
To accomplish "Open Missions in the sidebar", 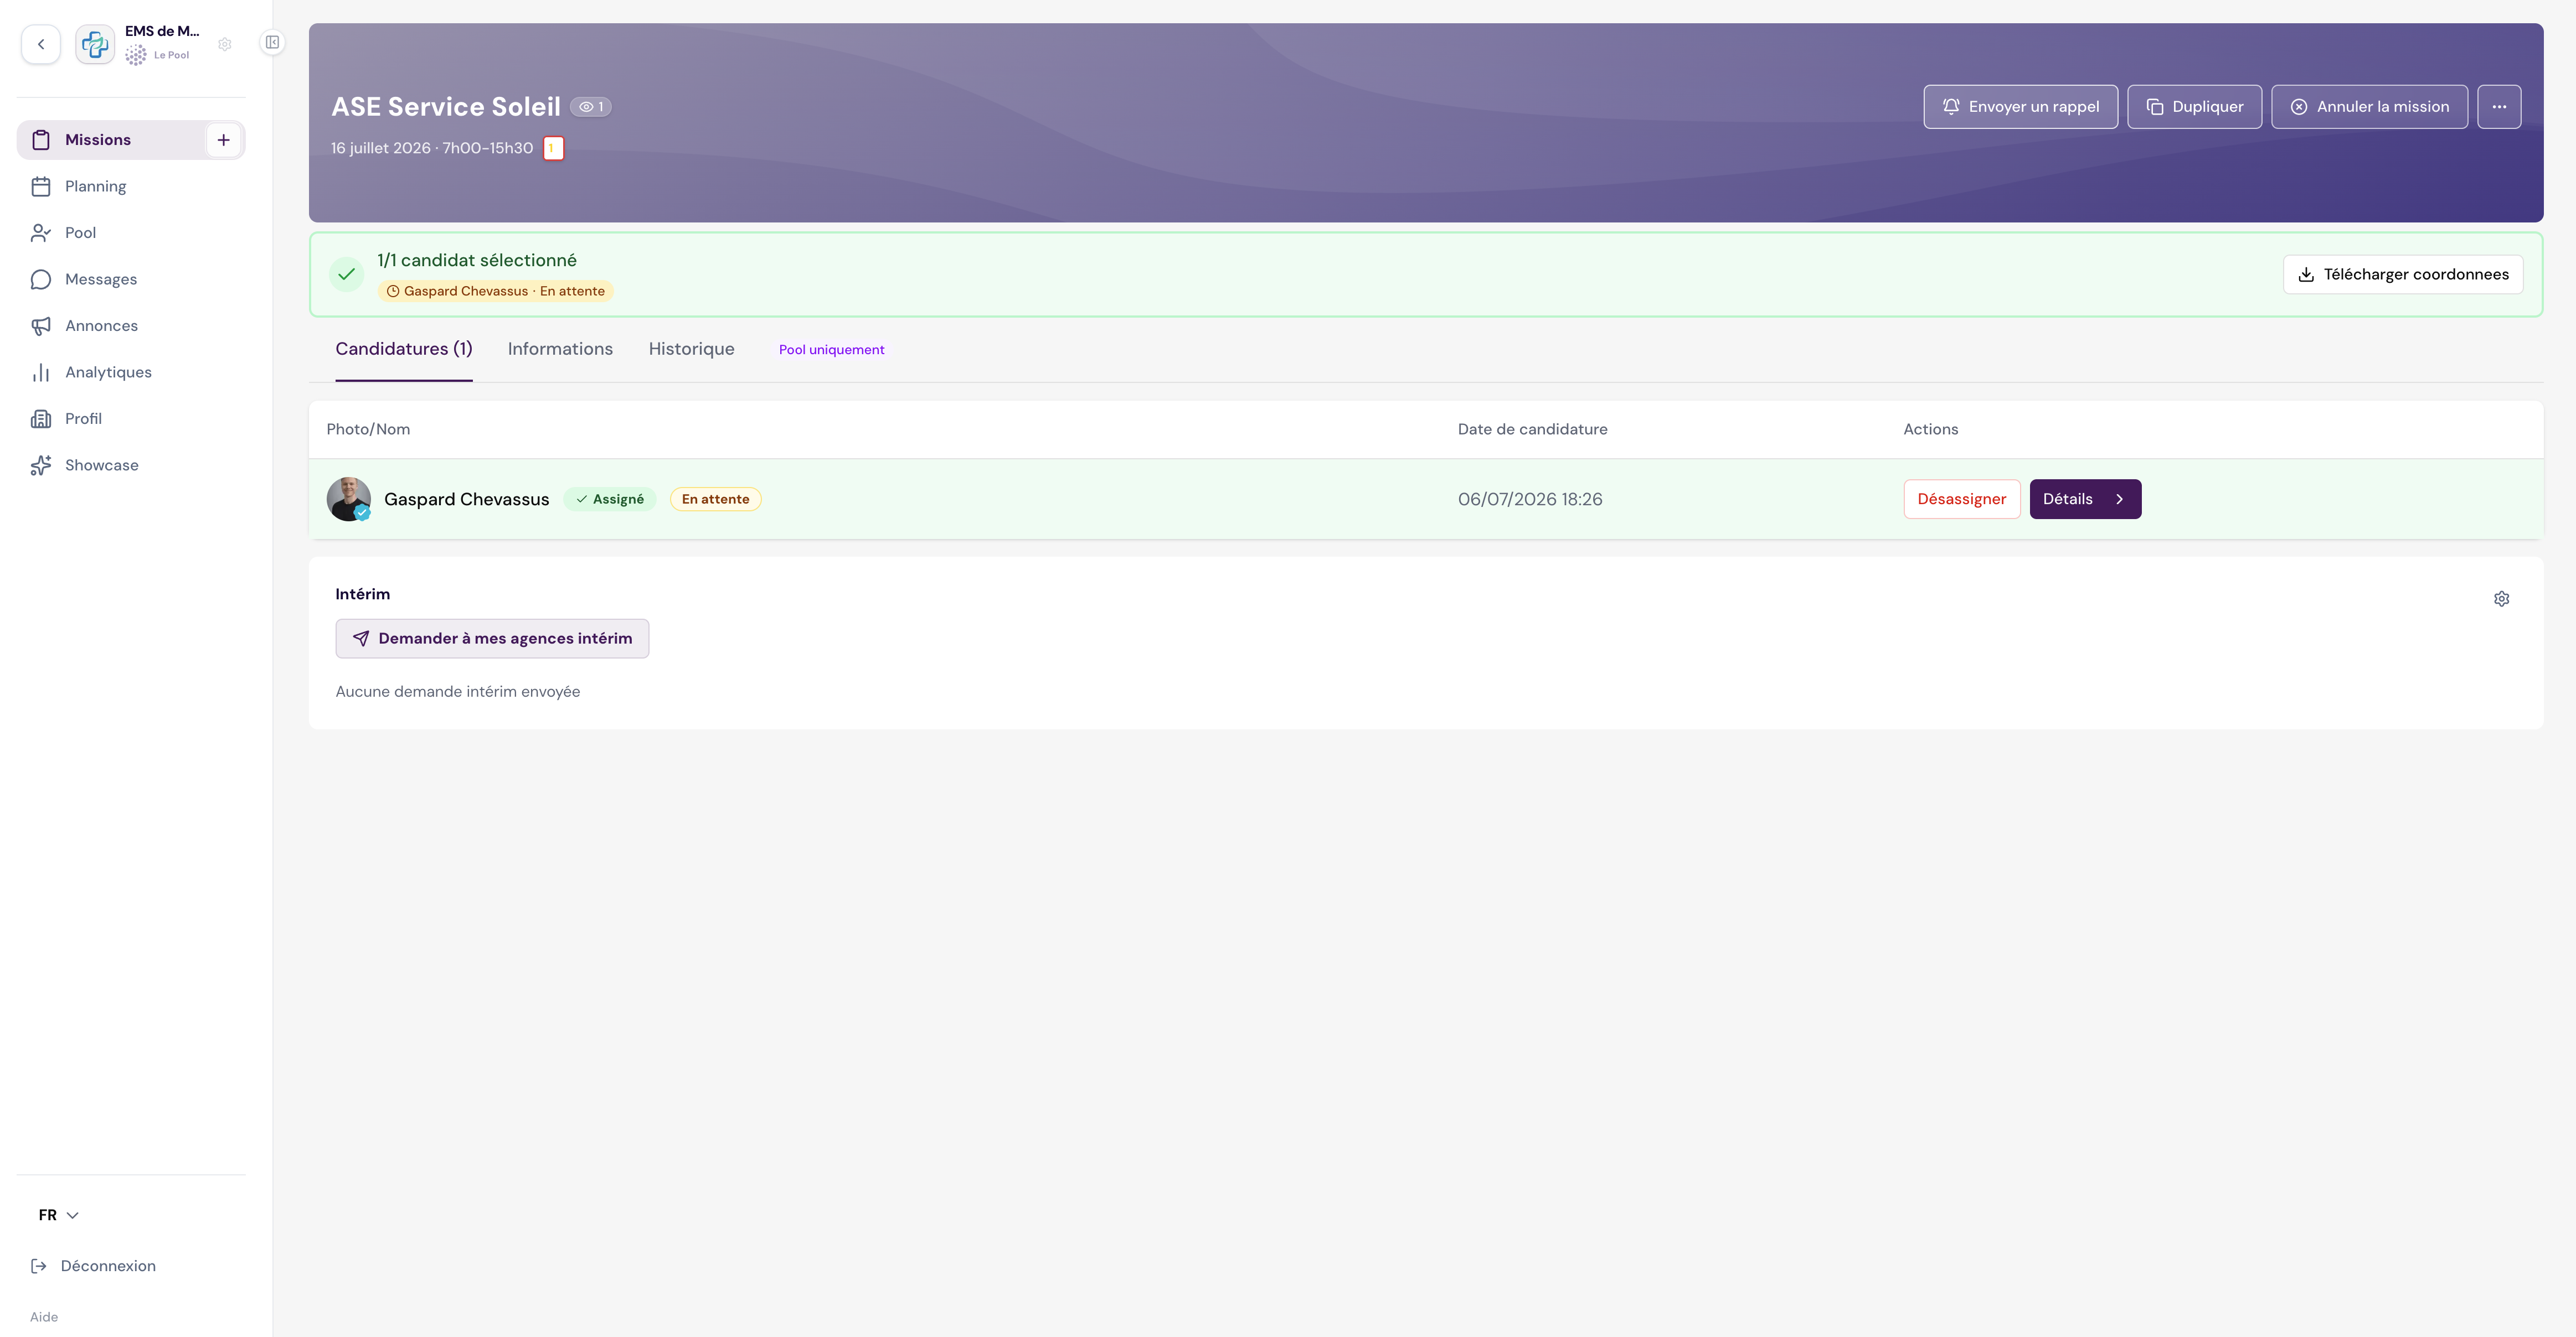I will [131, 140].
